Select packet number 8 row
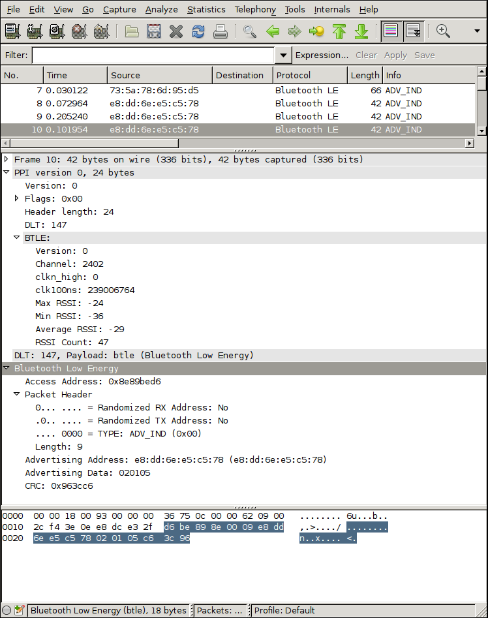488x618 pixels. click(x=238, y=103)
